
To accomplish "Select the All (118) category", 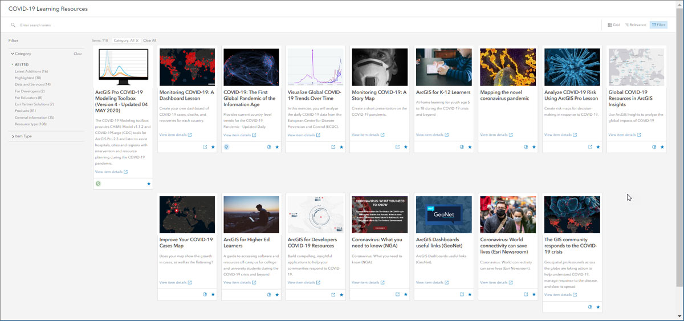I will (22, 64).
